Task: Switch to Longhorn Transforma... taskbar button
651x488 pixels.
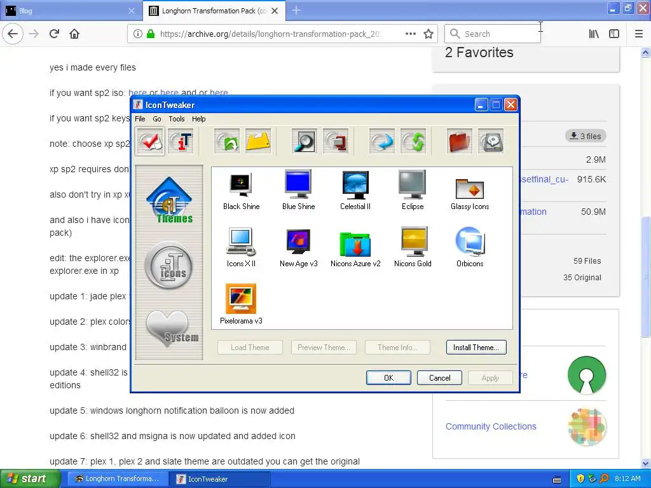Action: pos(117,478)
